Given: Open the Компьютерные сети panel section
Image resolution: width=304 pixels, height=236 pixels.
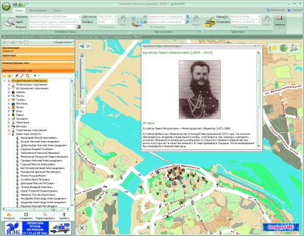Looking at the screenshot, I should click(38, 64).
